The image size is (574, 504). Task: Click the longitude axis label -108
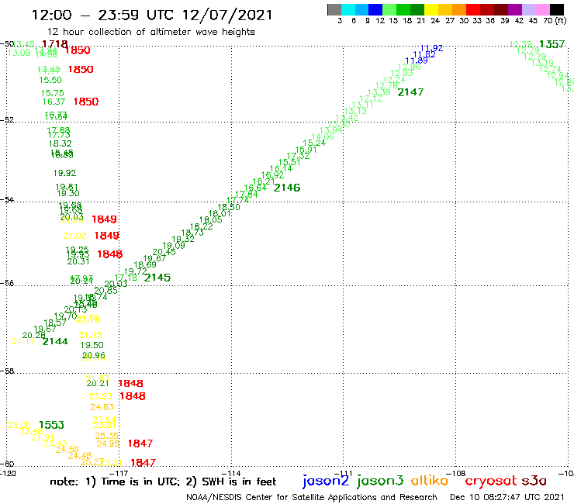pyautogui.click(x=456, y=474)
